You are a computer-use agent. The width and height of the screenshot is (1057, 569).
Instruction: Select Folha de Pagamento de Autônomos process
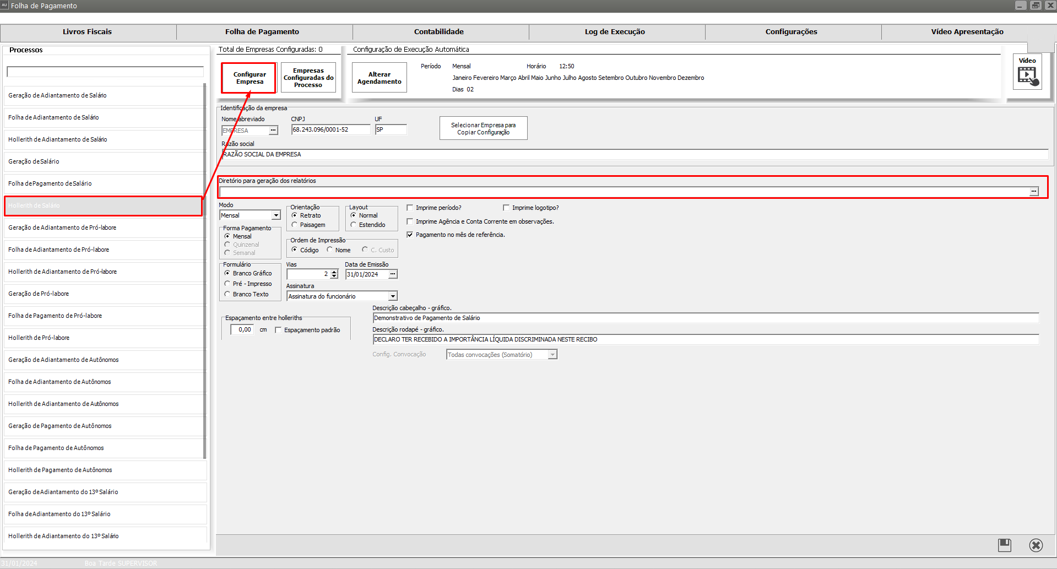(x=105, y=448)
